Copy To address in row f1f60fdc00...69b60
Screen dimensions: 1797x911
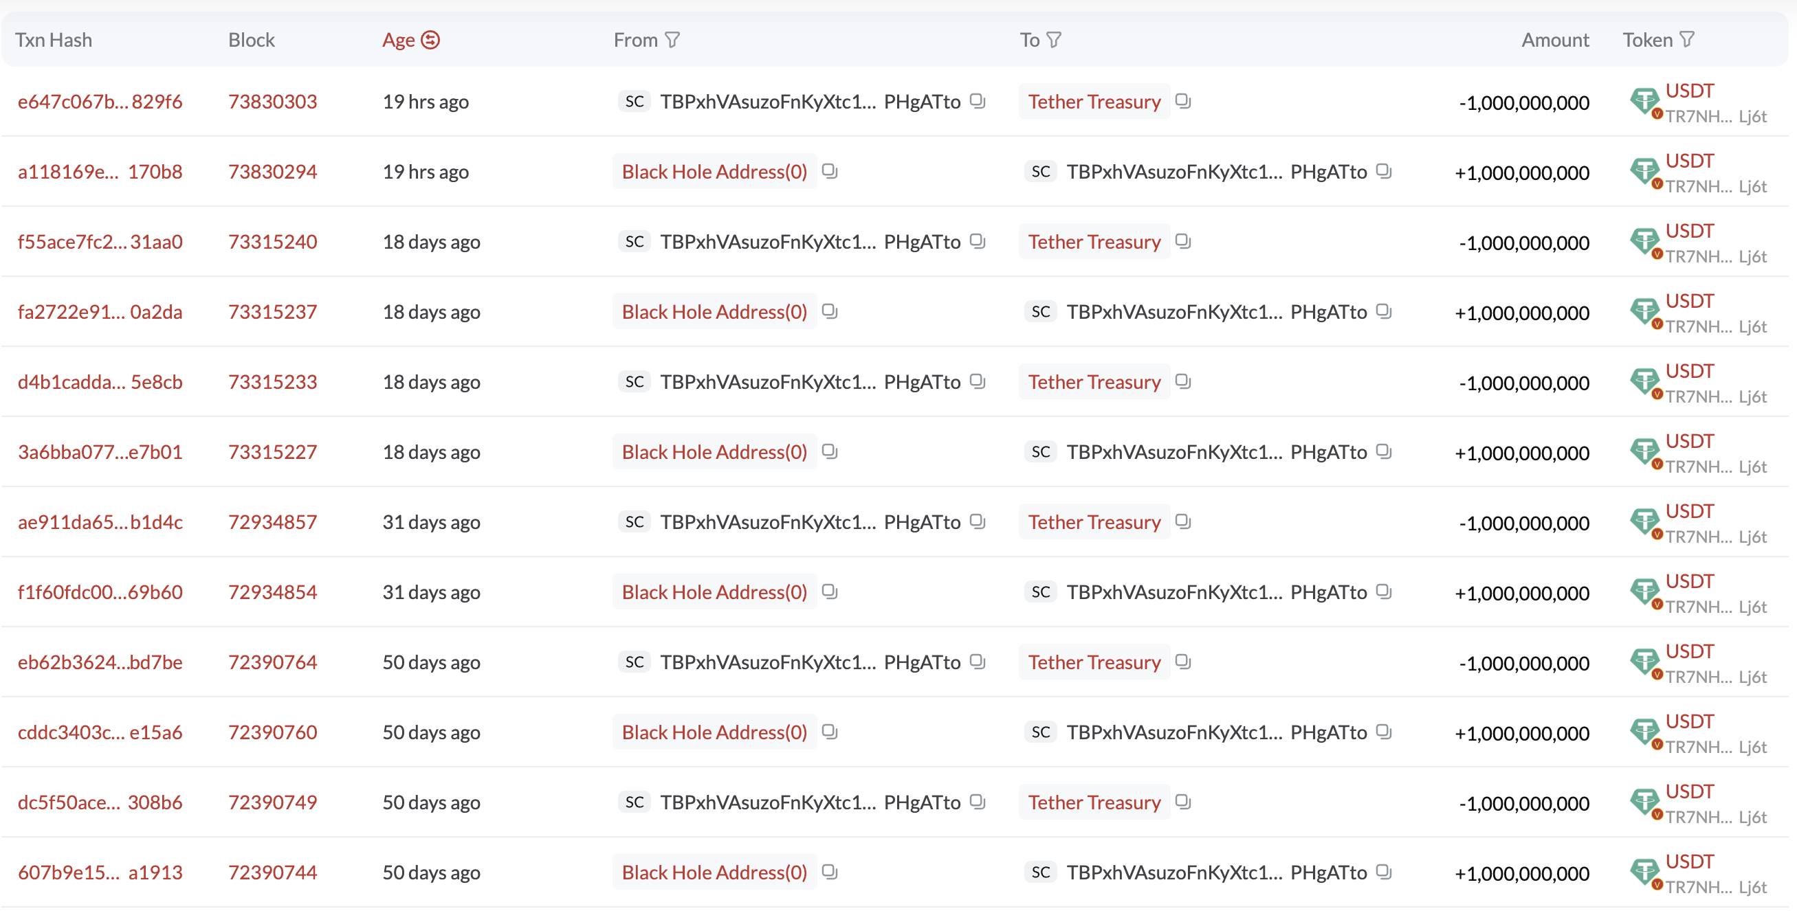(x=1384, y=591)
